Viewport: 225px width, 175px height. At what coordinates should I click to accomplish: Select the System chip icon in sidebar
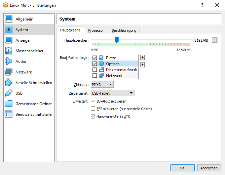9,29
